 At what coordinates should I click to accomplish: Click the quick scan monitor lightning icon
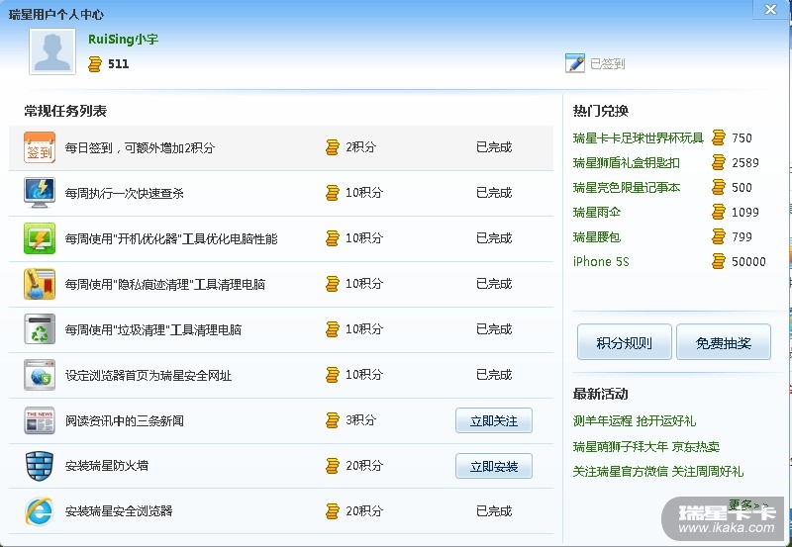tap(40, 193)
